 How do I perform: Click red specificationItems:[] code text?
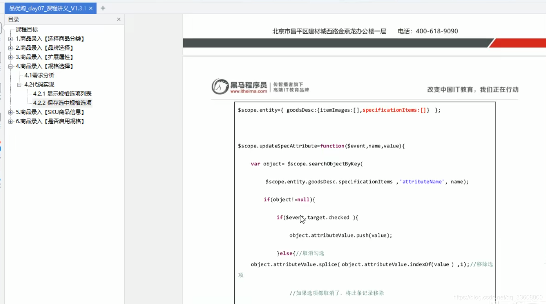394,110
